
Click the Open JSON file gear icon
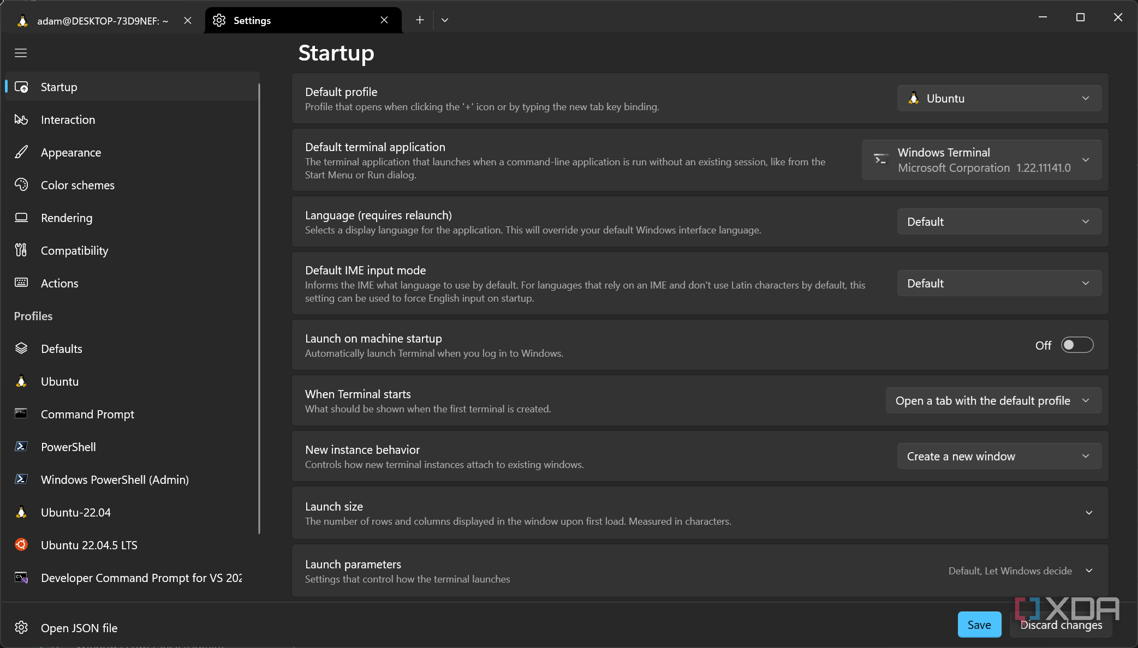(x=21, y=628)
